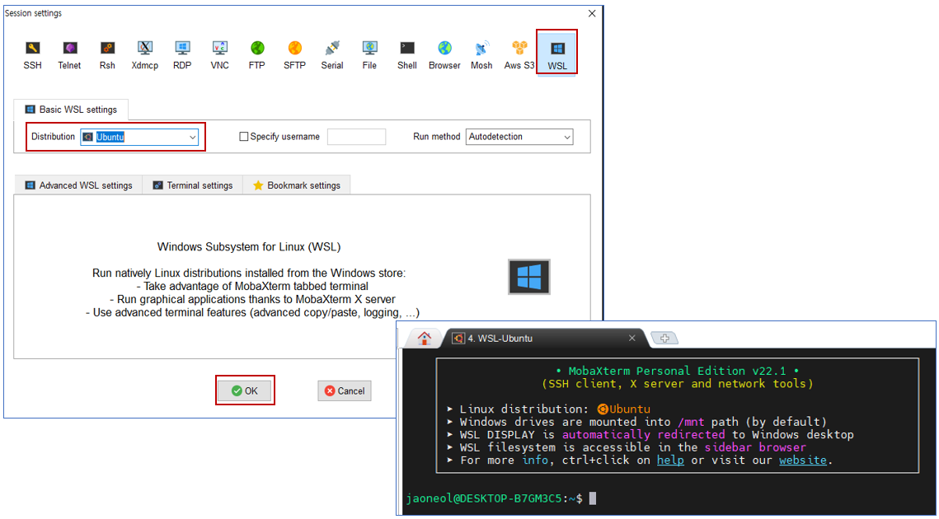Pick the SFTP session icon

(294, 55)
